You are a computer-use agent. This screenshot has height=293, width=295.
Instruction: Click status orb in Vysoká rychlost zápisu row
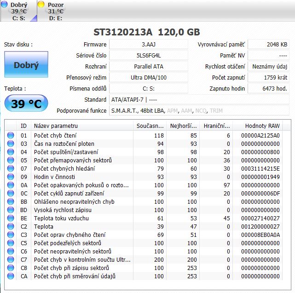point(11,210)
